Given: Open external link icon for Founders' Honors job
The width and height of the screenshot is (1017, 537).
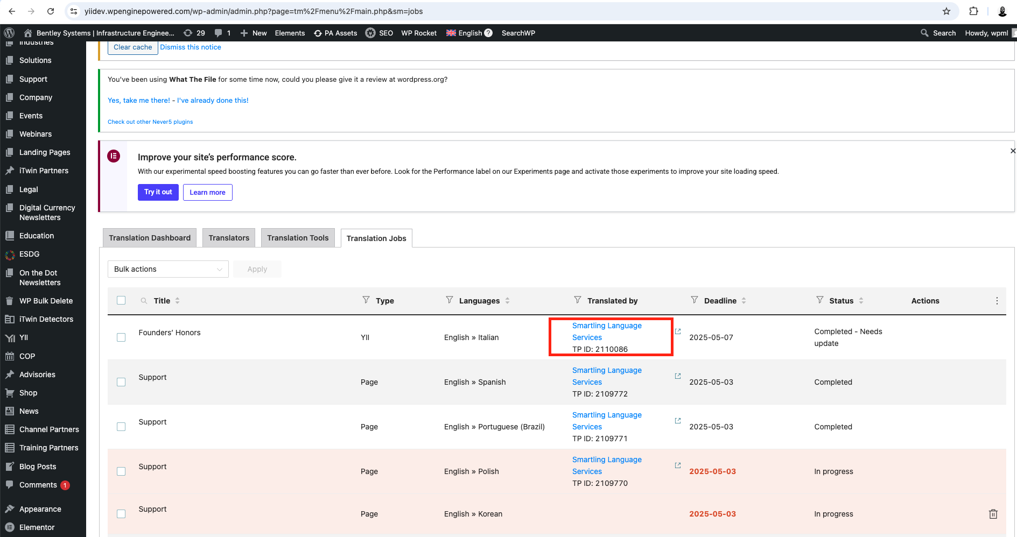Looking at the screenshot, I should 678,331.
